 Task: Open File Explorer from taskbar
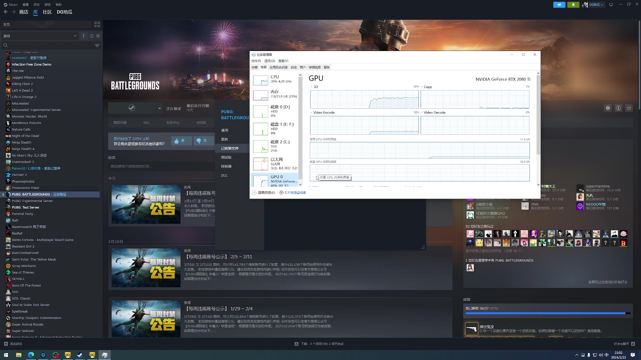[18, 355]
